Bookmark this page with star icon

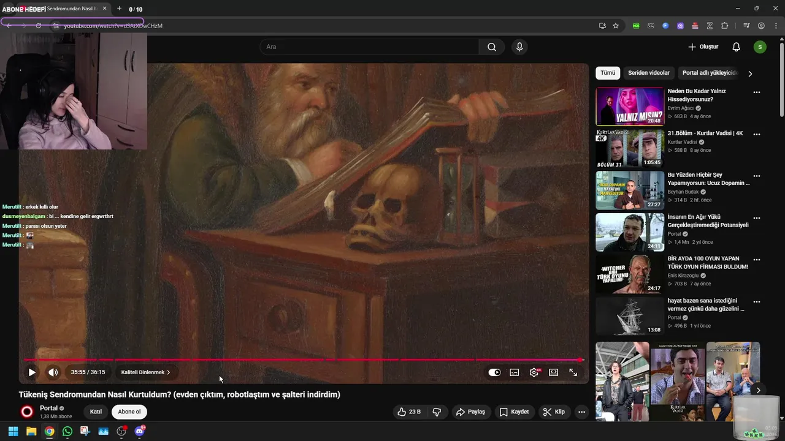616,26
